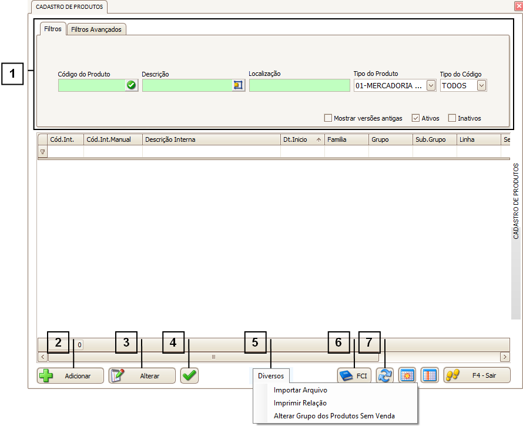
Task: Tick the Inativos checkbox
Action: point(452,118)
